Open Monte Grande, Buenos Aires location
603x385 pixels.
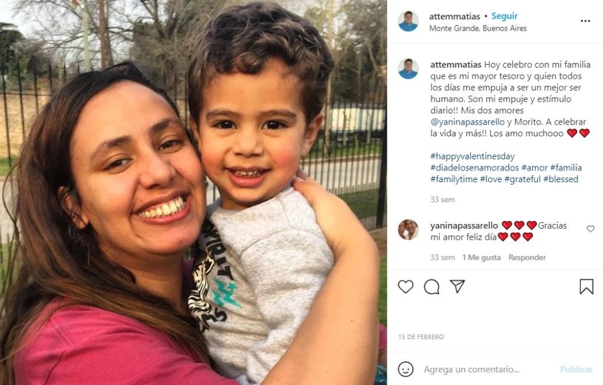(x=478, y=28)
